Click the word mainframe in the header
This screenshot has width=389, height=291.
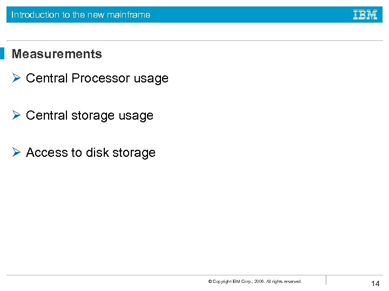pyautogui.click(x=129, y=15)
